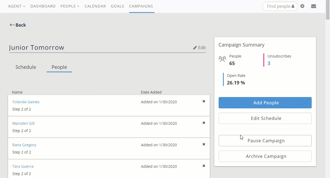Open the settings gear icon
Viewport: 330px width, 178px height.
(x=302, y=6)
